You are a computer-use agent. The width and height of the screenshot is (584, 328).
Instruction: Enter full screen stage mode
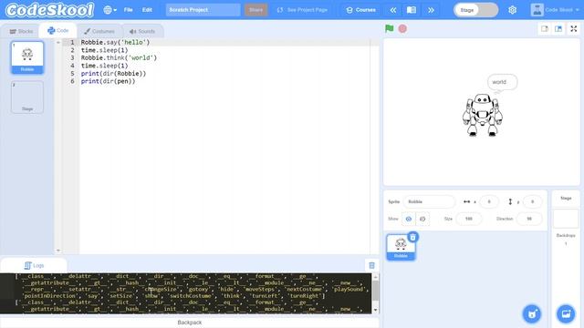pos(574,28)
